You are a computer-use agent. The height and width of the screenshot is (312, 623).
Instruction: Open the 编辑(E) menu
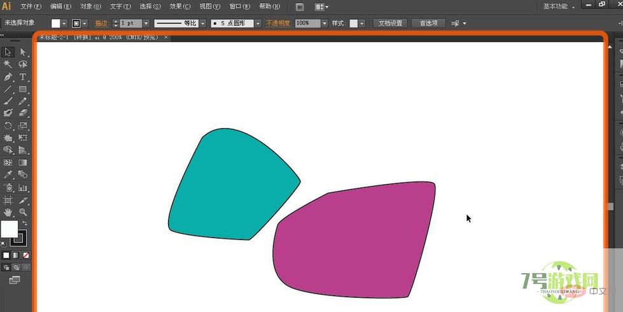point(60,6)
